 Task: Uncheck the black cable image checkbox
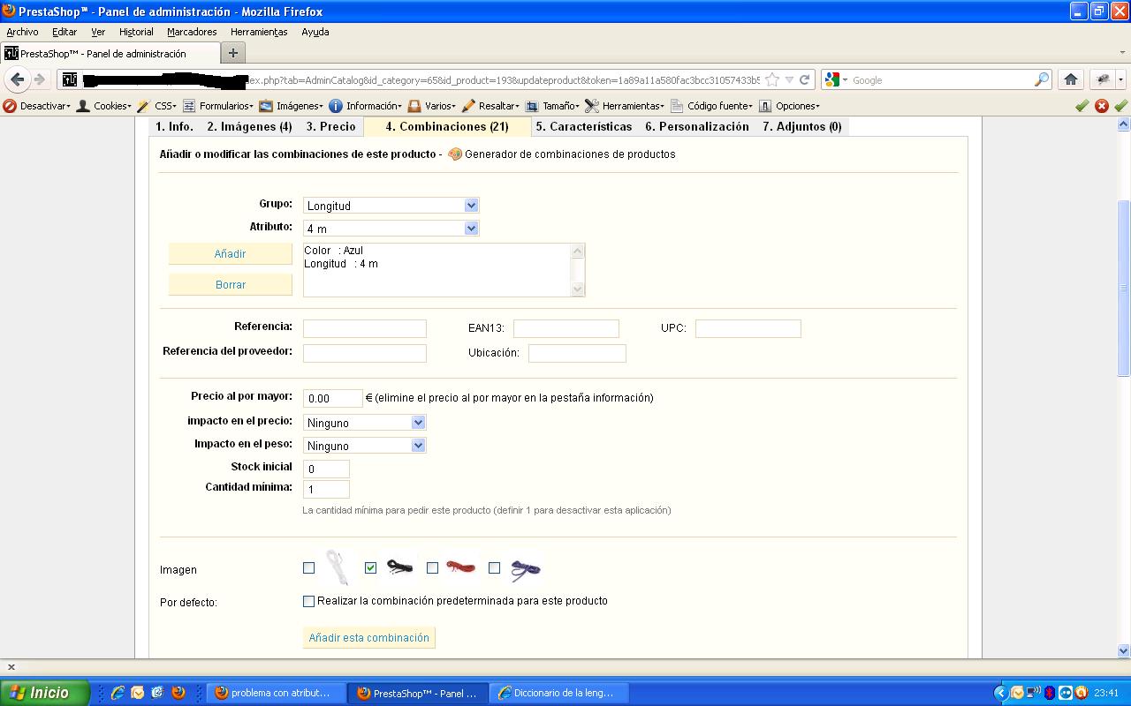pyautogui.click(x=370, y=568)
